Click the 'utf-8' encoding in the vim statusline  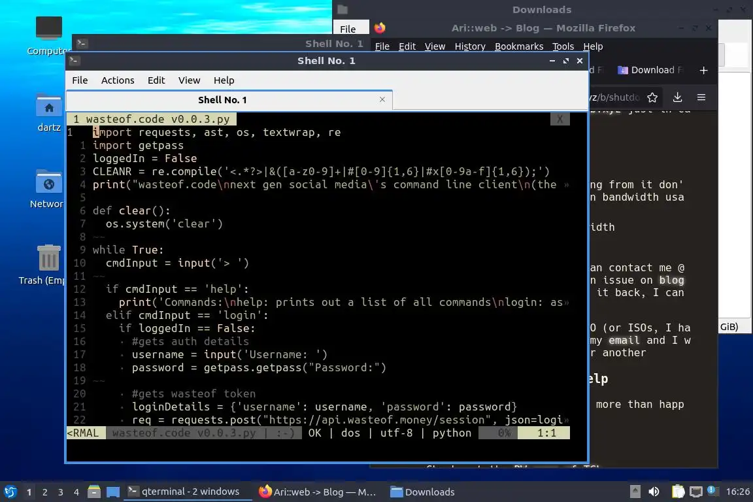click(396, 433)
